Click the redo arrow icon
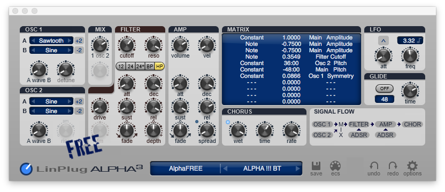Viewport: 445px width, 192px height. [393, 166]
